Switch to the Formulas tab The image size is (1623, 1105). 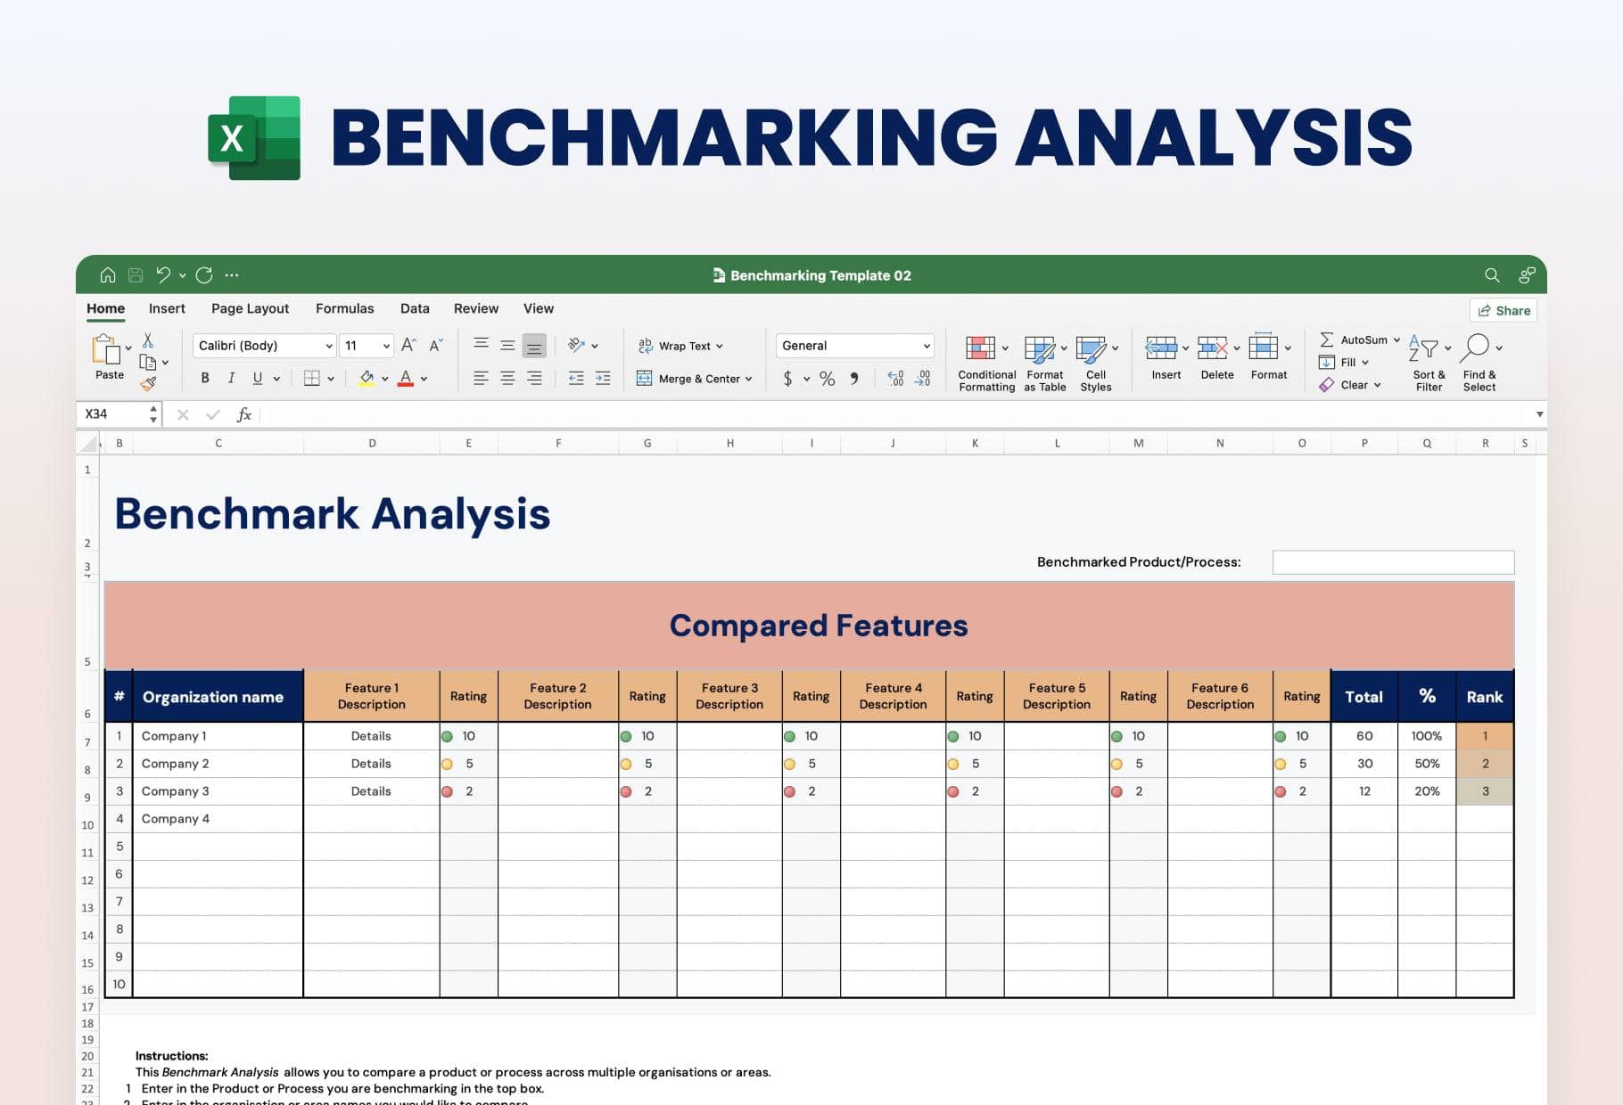[345, 308]
